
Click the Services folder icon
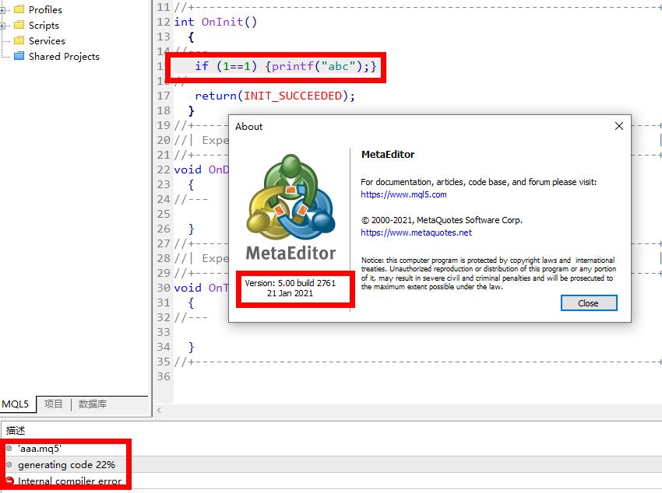19,40
